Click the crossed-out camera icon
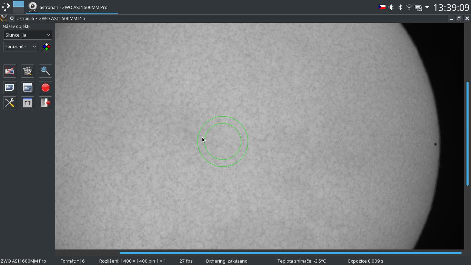471x265 pixels. 10,71
